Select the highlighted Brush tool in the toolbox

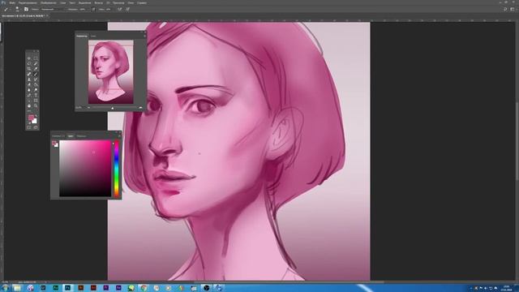point(36,74)
